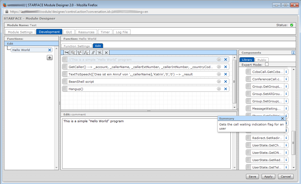Expand the comment step details arrow
Viewport: 301px width, 184px height.
(219, 60)
